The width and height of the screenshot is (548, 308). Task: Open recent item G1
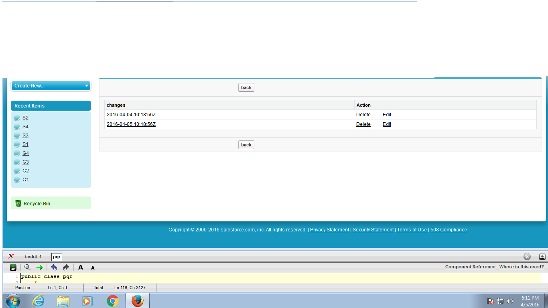point(26,180)
